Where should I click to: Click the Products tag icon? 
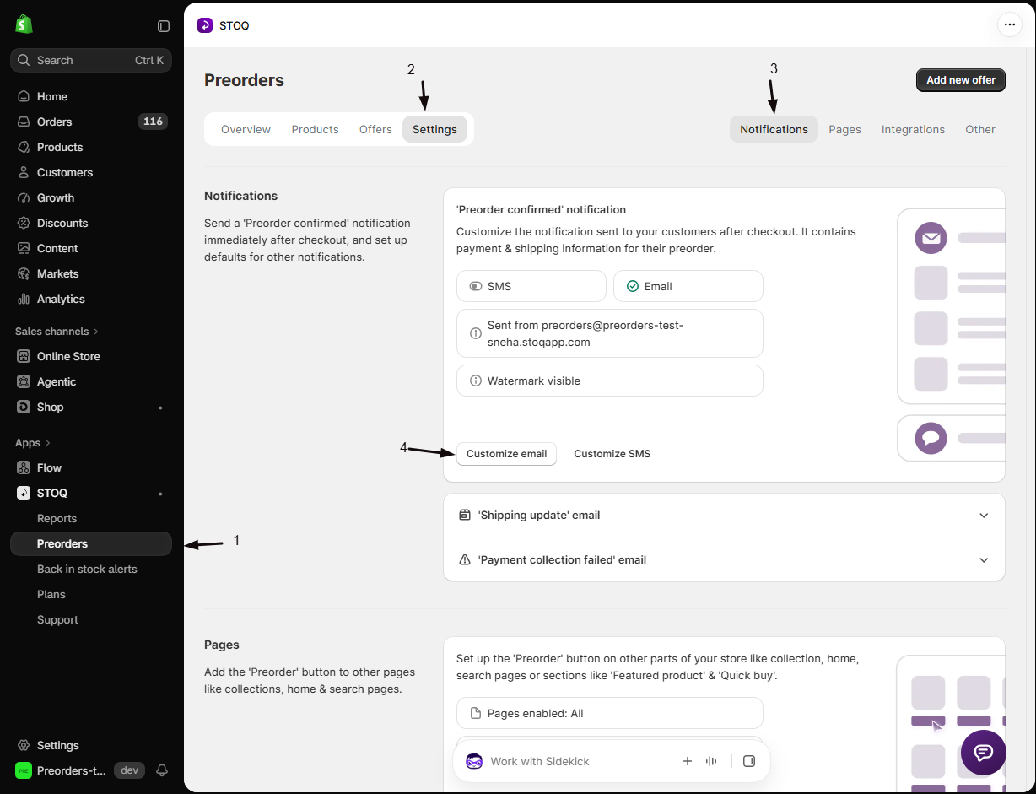click(24, 147)
